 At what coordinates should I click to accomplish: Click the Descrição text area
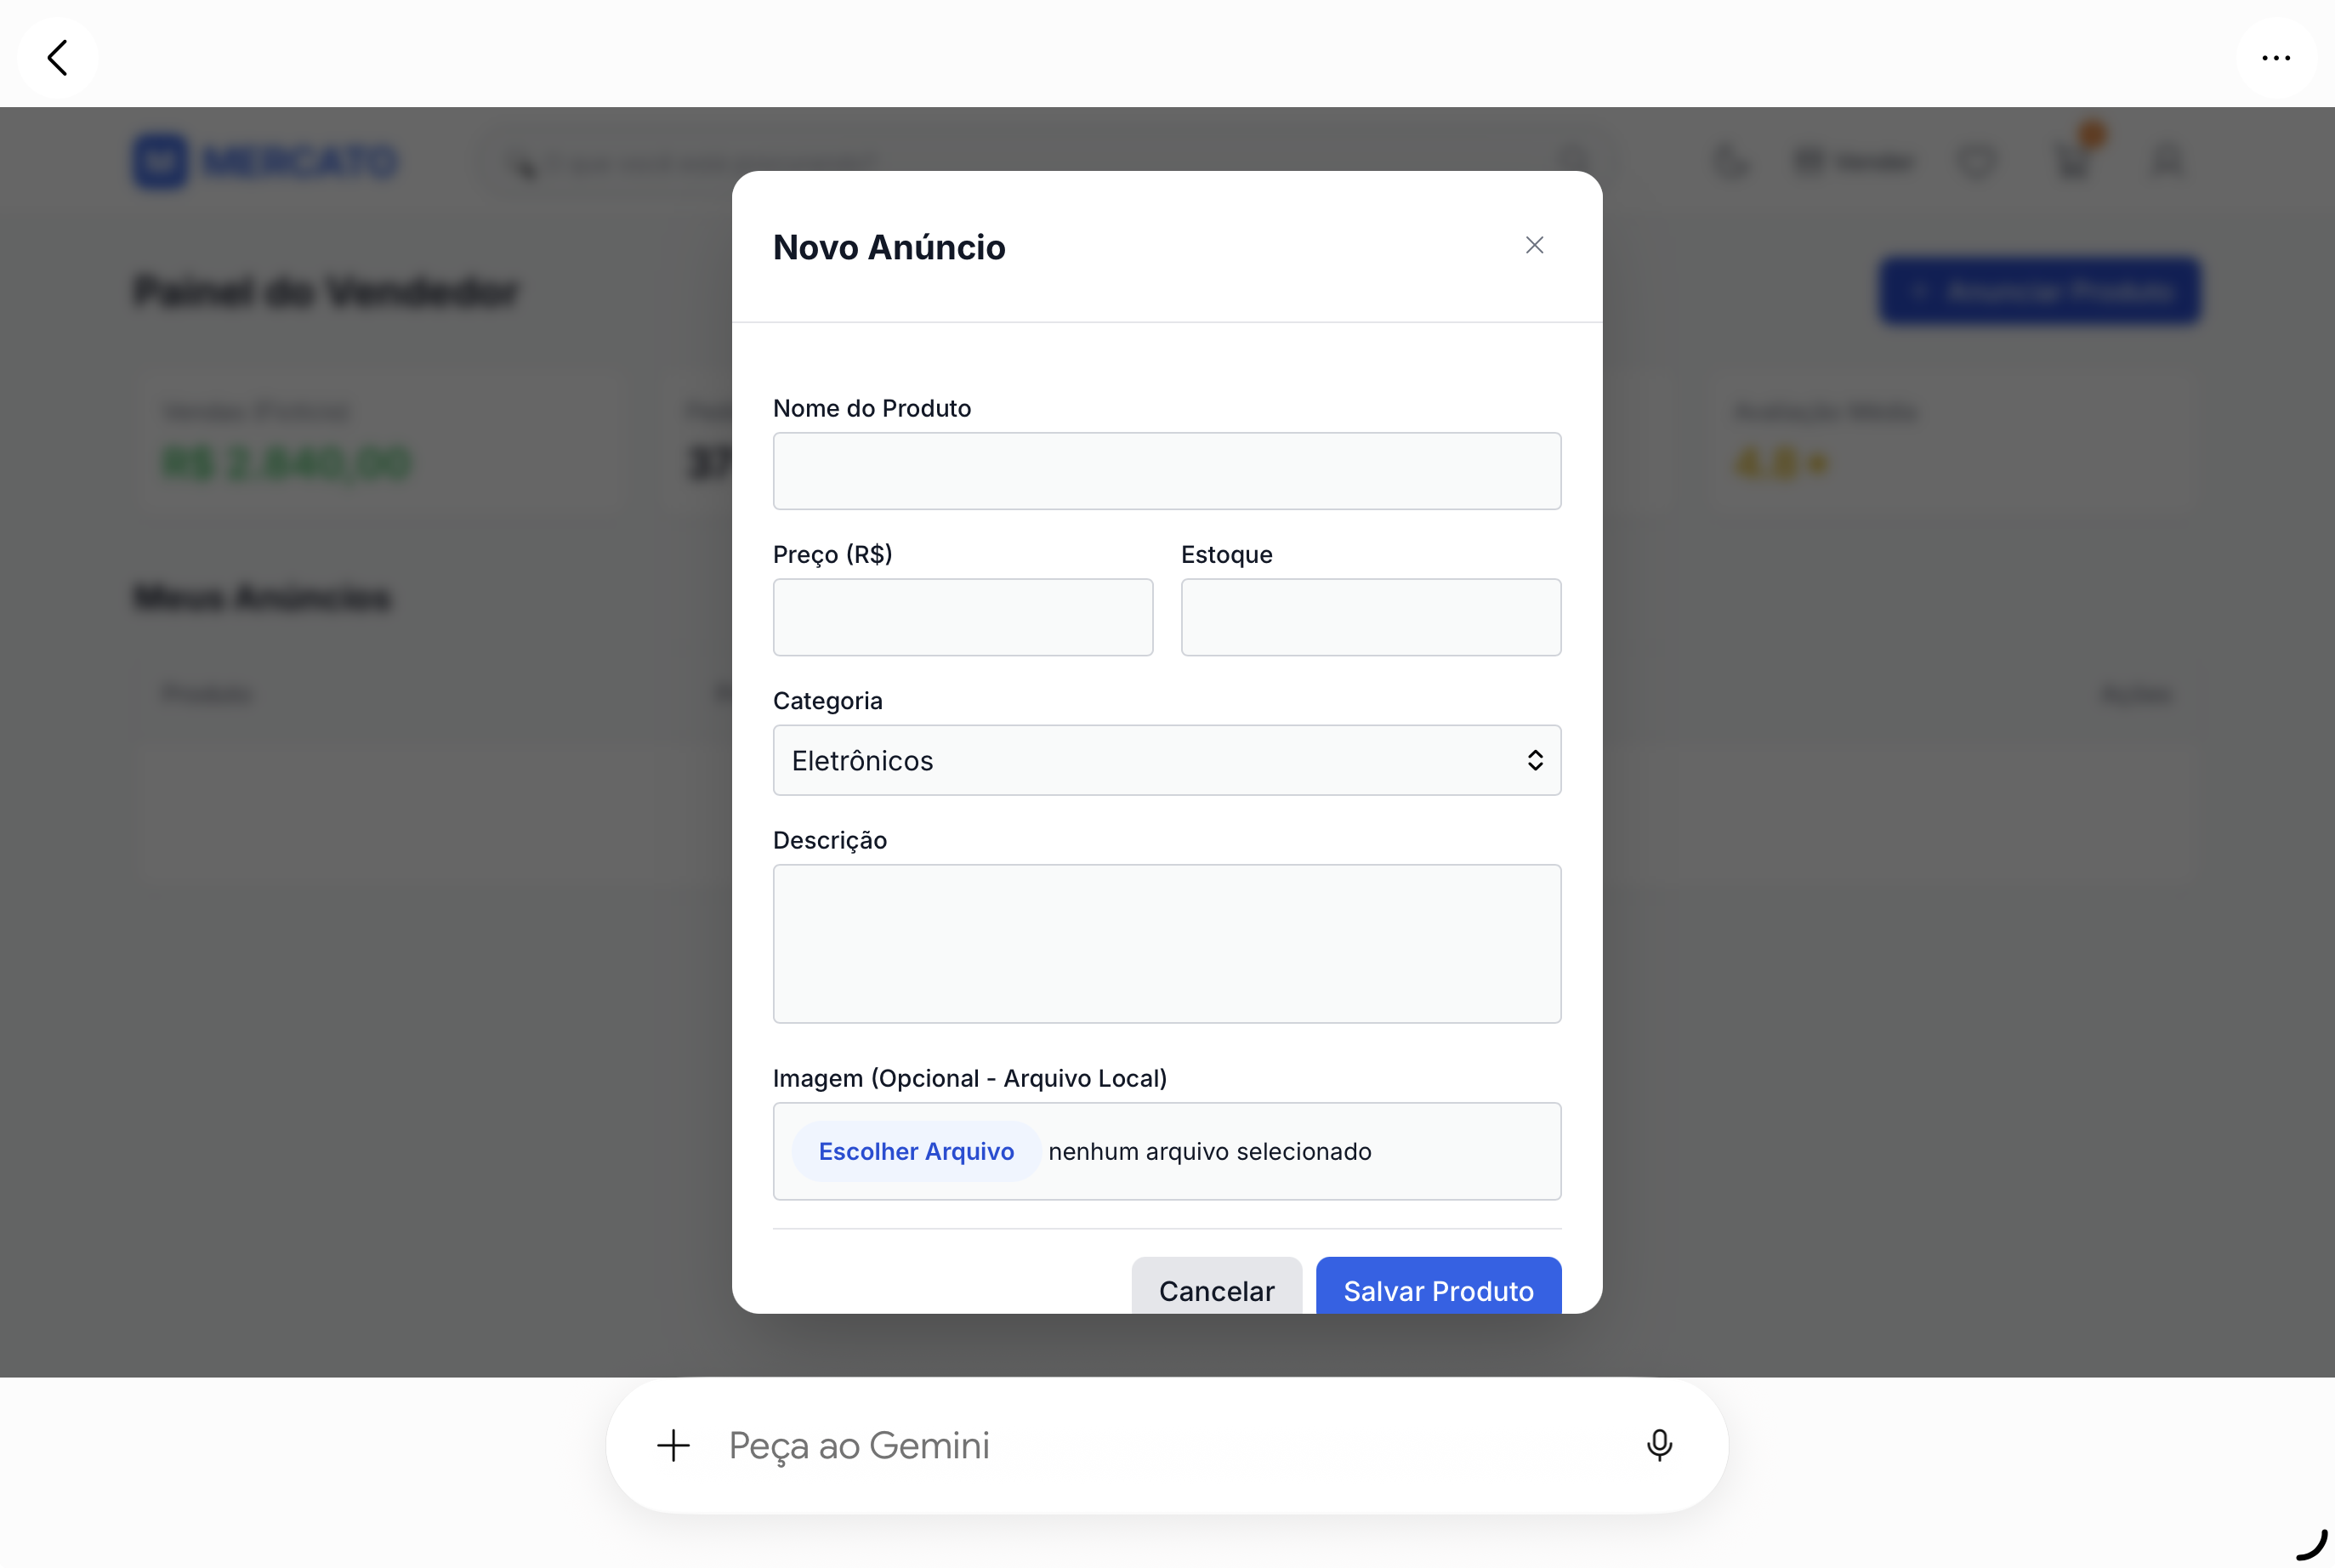[x=1166, y=943]
